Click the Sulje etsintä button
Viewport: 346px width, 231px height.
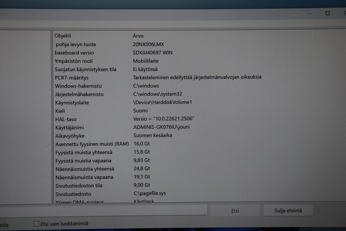[288, 211]
